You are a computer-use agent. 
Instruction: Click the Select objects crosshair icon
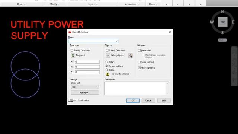tap(108, 55)
